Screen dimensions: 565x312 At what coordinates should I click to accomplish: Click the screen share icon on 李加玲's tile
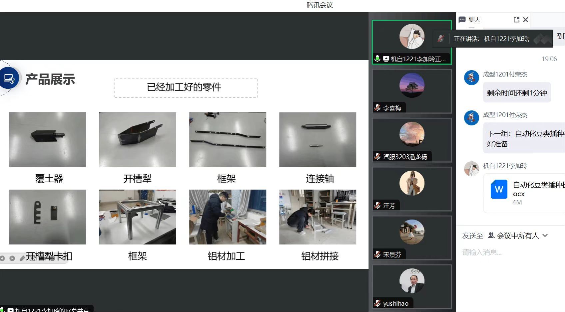(x=386, y=59)
